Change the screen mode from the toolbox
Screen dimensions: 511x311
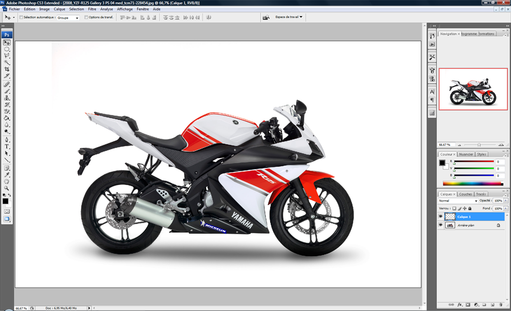[x=7, y=219]
